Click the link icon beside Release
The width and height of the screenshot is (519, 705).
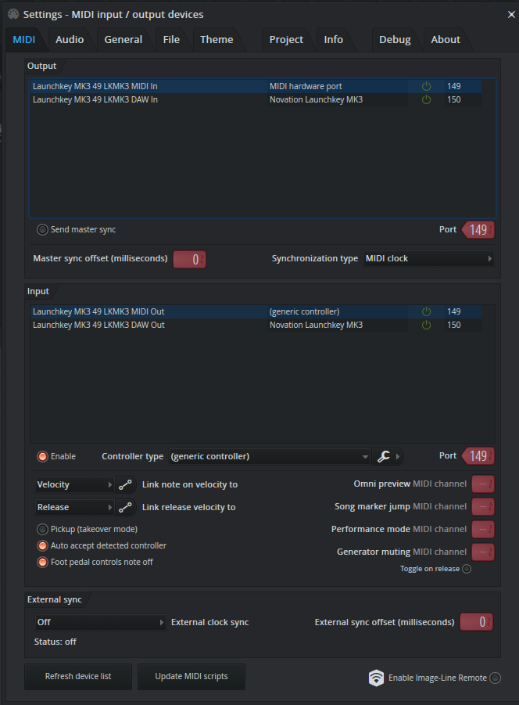click(125, 507)
